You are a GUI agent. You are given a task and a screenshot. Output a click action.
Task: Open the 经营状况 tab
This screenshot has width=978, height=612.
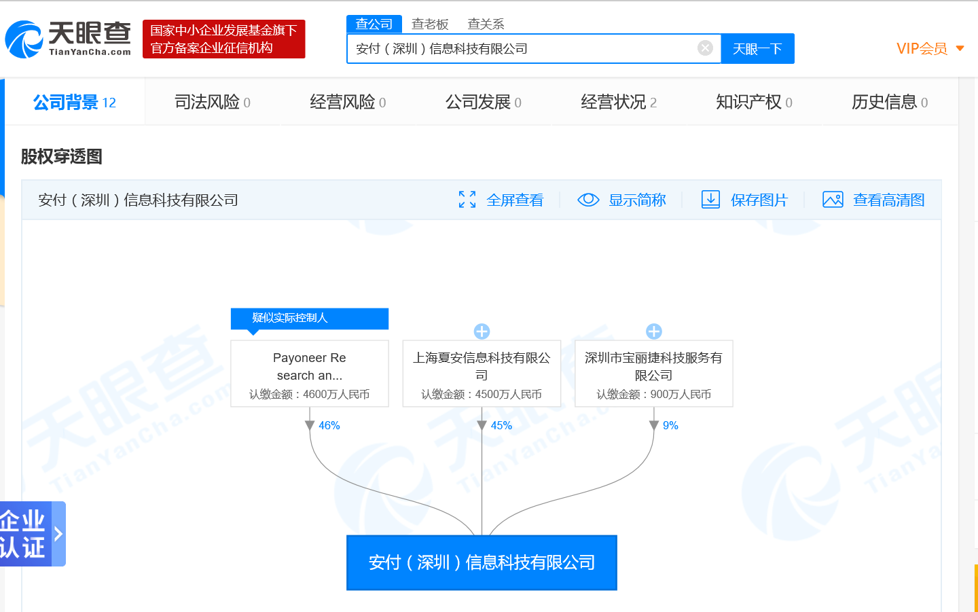click(x=619, y=102)
